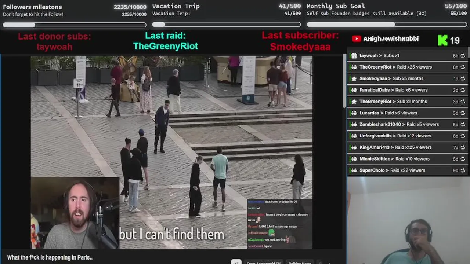Click the gift icon beside taywoah
470x264 pixels.
tap(354, 56)
